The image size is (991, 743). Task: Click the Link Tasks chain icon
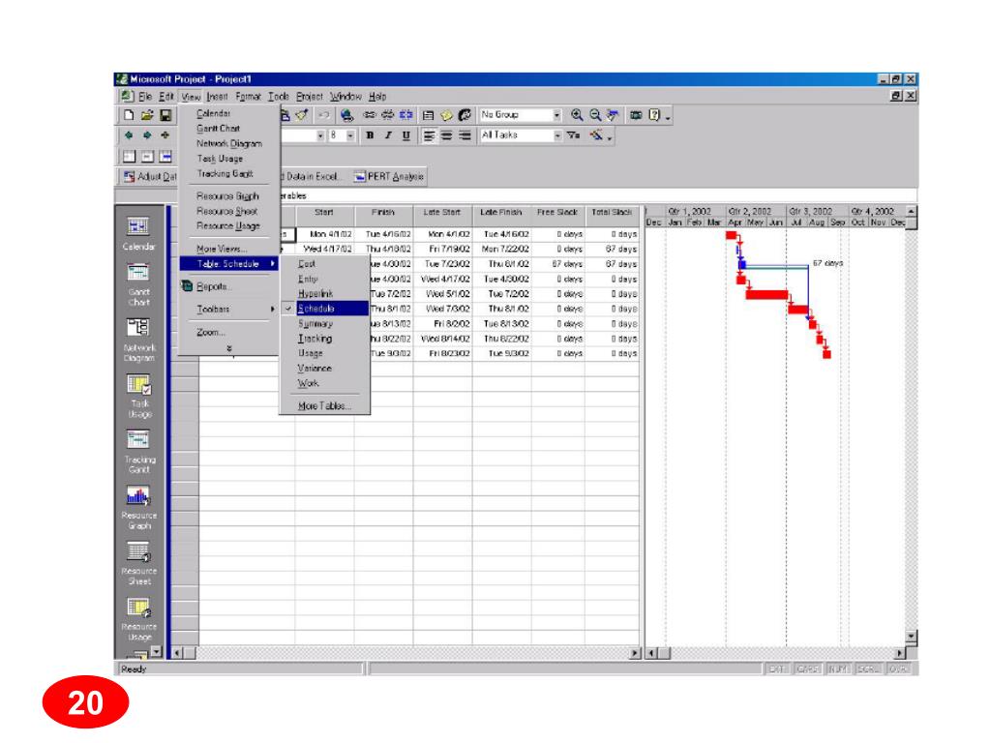(x=369, y=115)
